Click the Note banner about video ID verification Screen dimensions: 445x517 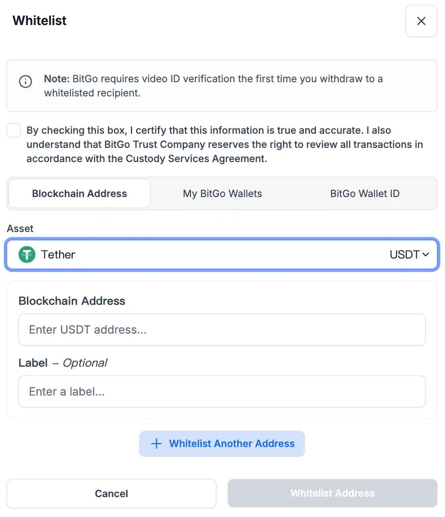click(x=222, y=86)
